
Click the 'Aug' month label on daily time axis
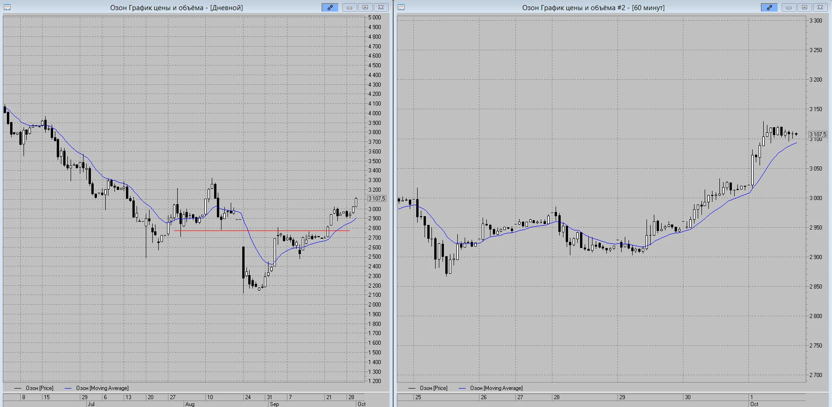pyautogui.click(x=190, y=404)
